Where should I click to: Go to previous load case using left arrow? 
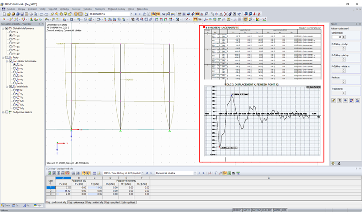pos(136,14)
